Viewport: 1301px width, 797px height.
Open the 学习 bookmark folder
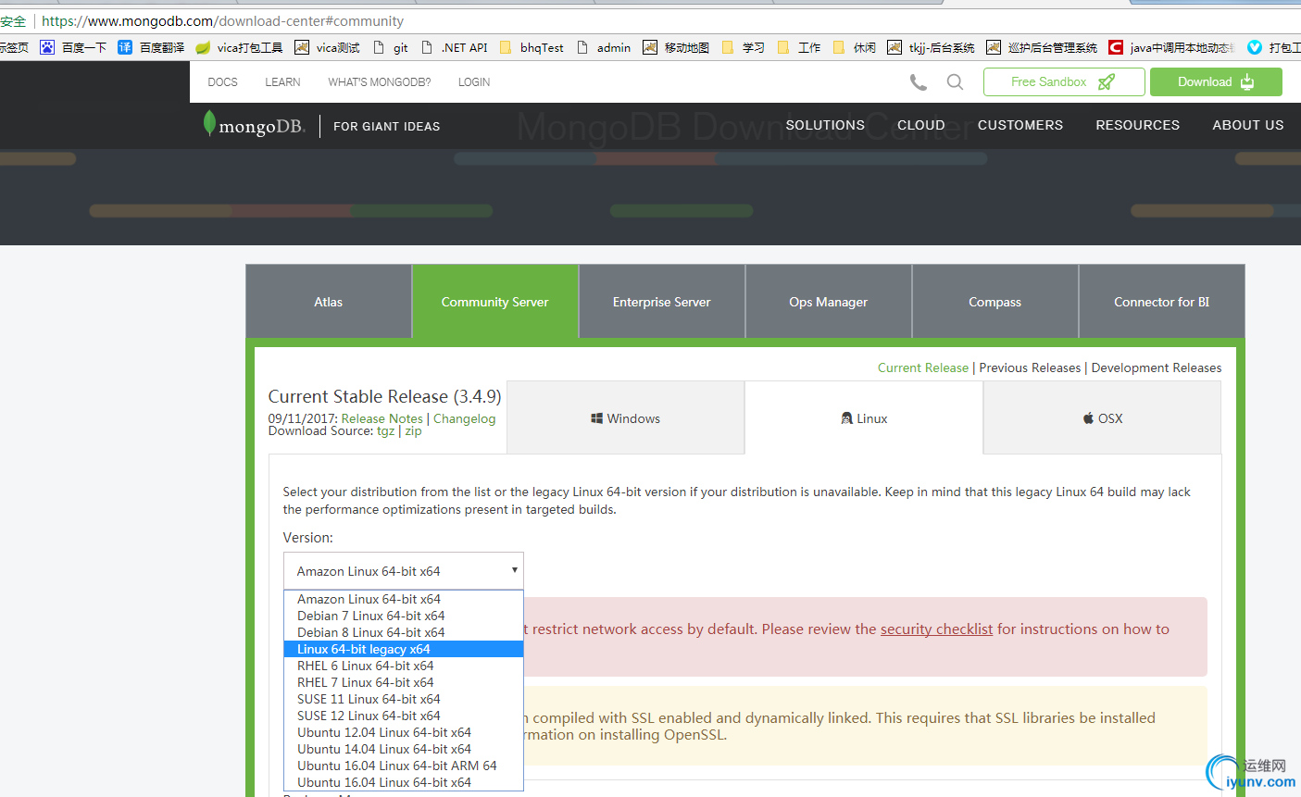pos(743,47)
